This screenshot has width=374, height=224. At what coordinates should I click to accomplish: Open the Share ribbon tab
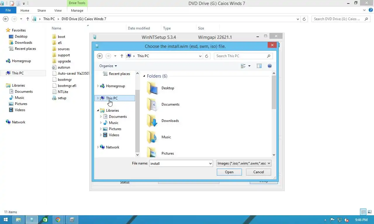tap(41, 10)
